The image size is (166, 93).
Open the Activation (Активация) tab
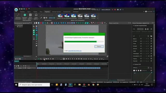75,12
